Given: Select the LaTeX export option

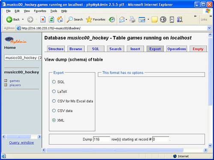Looking at the screenshot, I should pyautogui.click(x=54, y=91).
